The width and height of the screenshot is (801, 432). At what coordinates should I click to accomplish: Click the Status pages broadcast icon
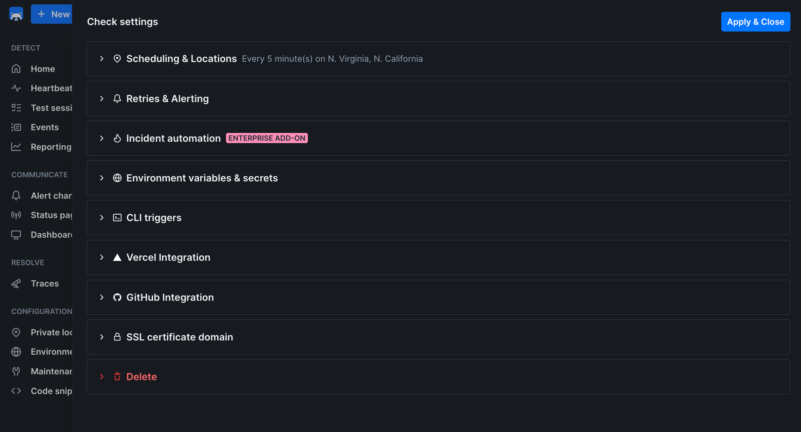pos(16,215)
